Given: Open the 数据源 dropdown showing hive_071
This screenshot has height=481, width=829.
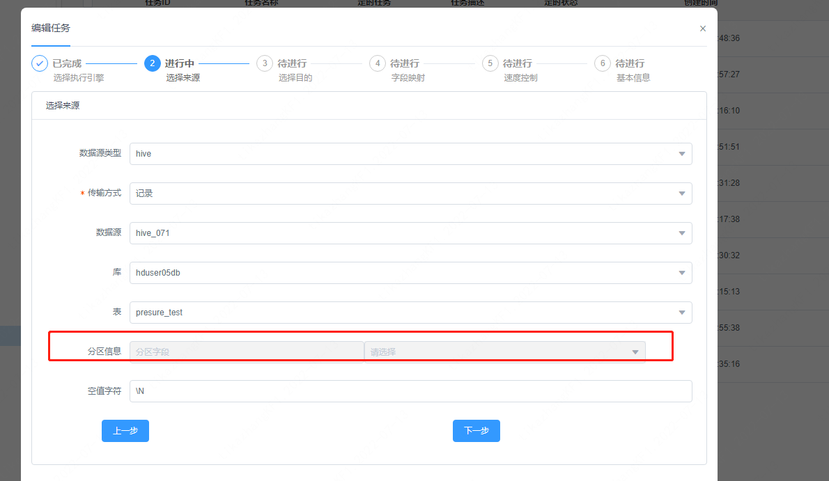Looking at the screenshot, I should point(411,232).
